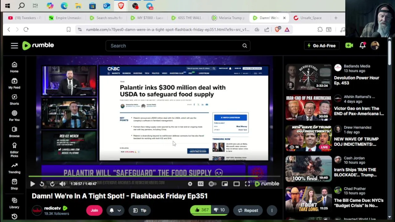
Task: Switch to Empire Unmasked tab
Action: [x=65, y=18]
